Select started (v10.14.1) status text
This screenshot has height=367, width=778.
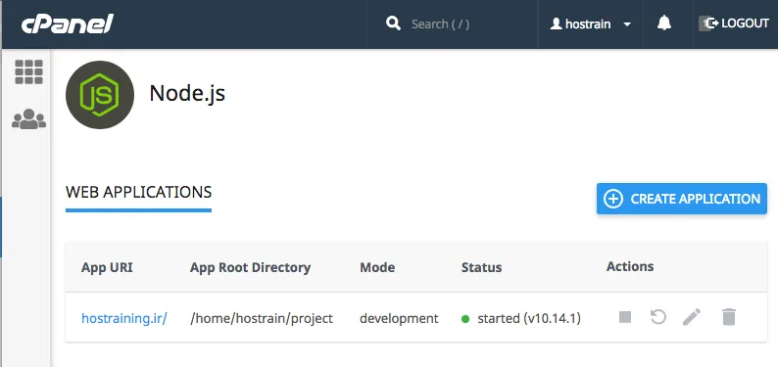coord(529,318)
